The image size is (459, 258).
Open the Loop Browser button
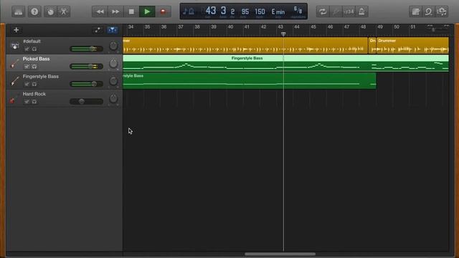(429, 11)
